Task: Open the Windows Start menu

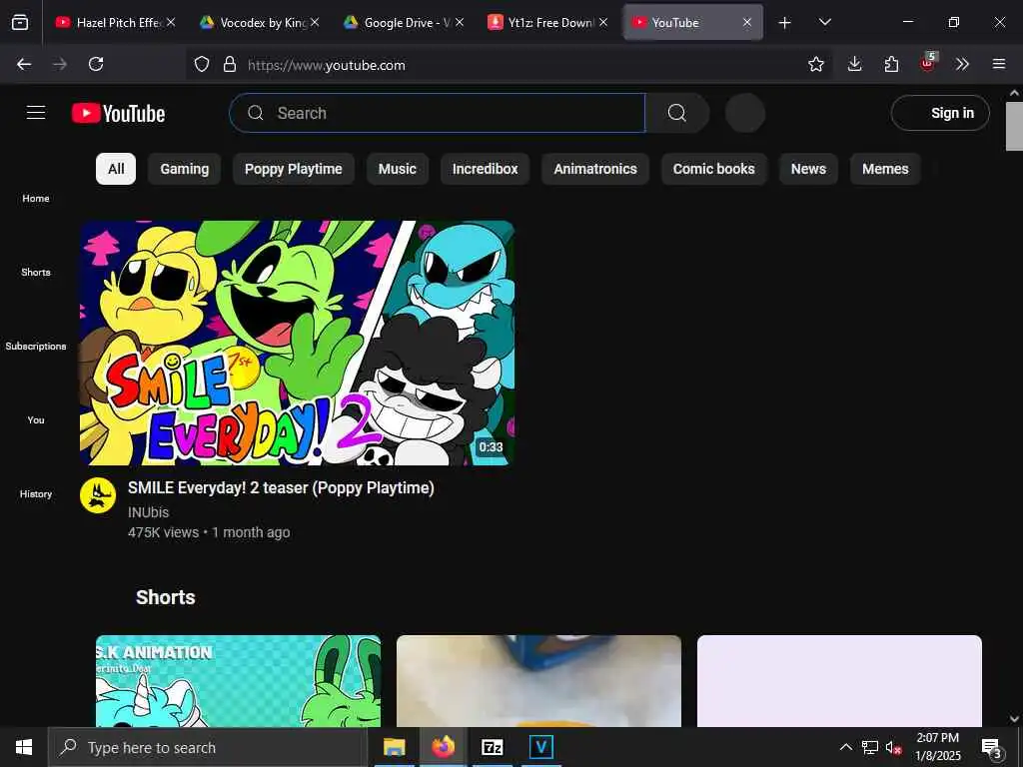Action: 24,747
